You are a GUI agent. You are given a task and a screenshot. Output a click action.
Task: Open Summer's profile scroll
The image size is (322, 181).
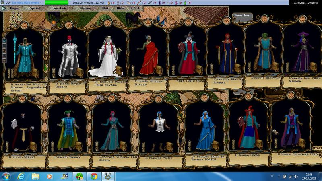(133, 70)
